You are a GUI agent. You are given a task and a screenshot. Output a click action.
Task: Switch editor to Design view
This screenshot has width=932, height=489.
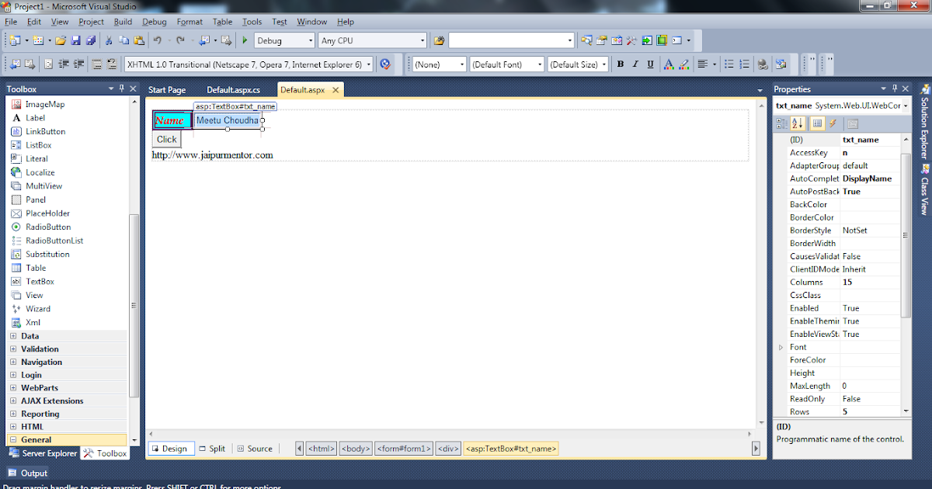click(171, 448)
